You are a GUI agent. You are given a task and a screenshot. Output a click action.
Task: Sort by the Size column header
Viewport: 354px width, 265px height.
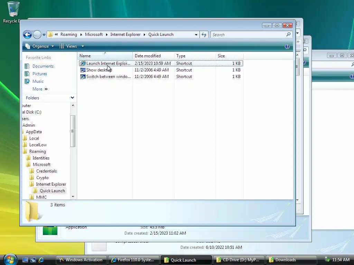pyautogui.click(x=229, y=56)
